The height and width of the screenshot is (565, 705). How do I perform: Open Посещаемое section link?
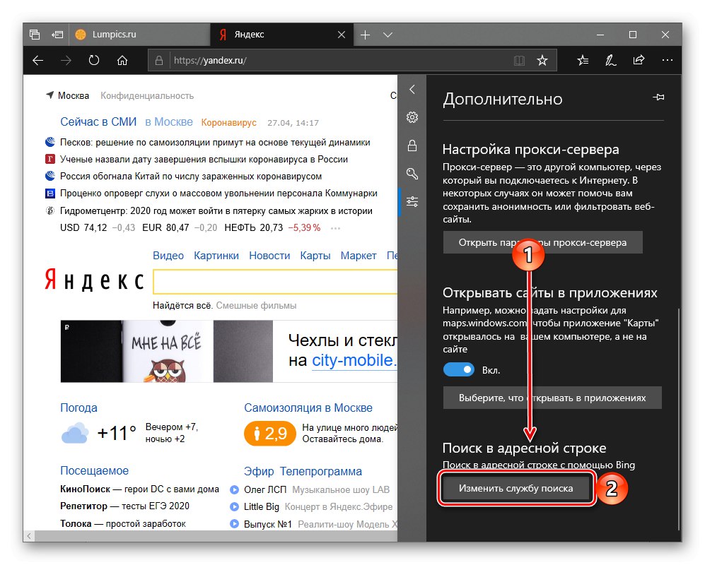(95, 470)
